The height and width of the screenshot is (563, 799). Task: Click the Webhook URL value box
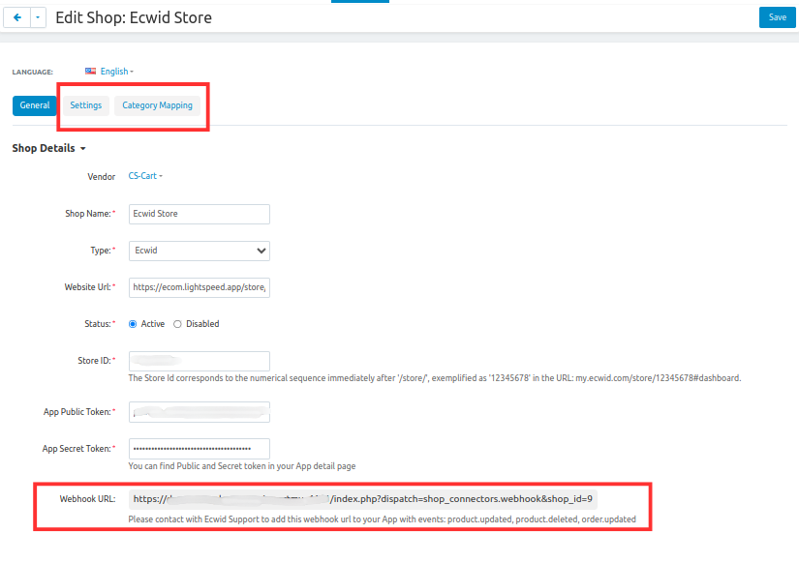tap(363, 499)
